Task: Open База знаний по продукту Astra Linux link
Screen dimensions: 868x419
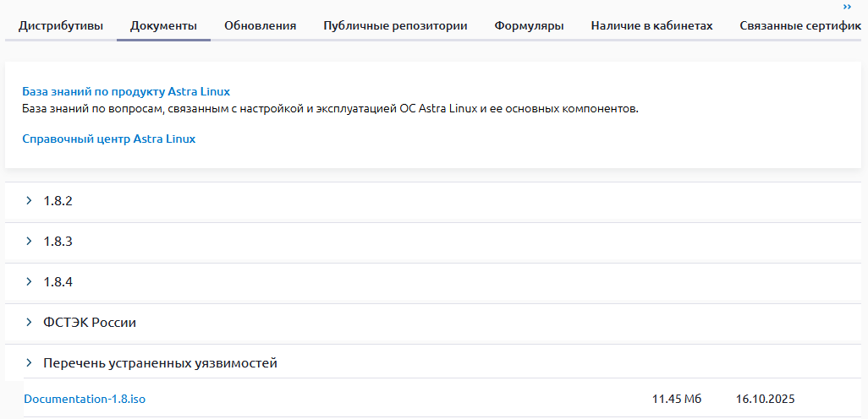Action: tap(126, 92)
